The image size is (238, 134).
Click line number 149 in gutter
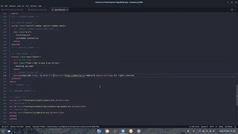point(4,76)
